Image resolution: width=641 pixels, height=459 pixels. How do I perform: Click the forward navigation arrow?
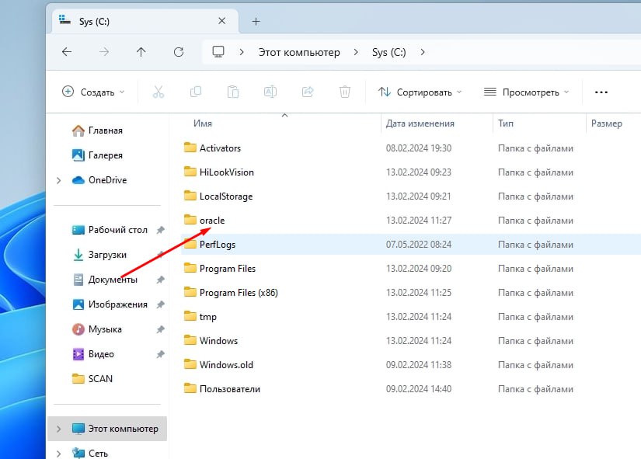pos(104,52)
